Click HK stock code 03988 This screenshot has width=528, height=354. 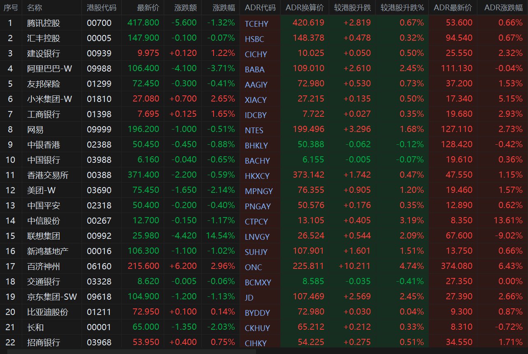click(x=99, y=160)
